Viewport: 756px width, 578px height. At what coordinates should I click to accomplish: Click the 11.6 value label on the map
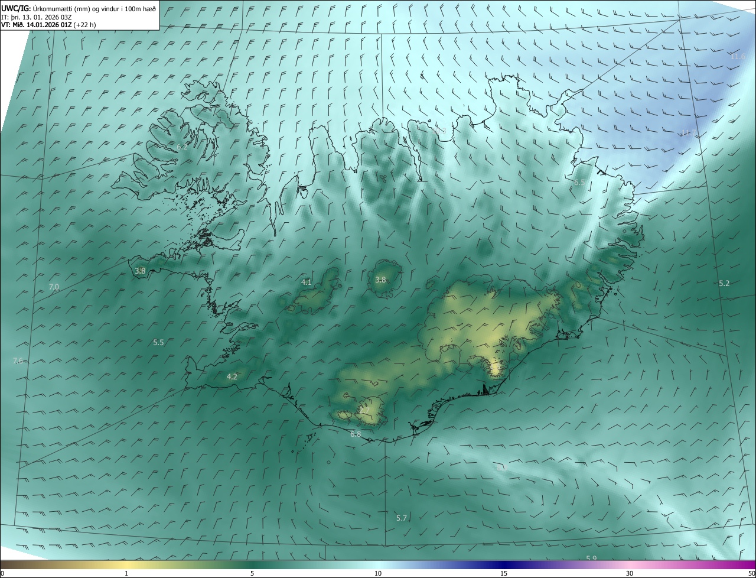tap(738, 57)
